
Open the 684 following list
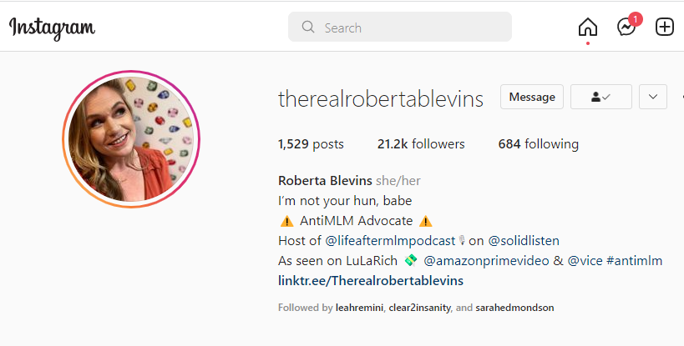(539, 144)
